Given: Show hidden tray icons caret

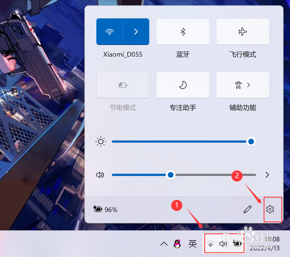Looking at the screenshot, I should pyautogui.click(x=164, y=244).
